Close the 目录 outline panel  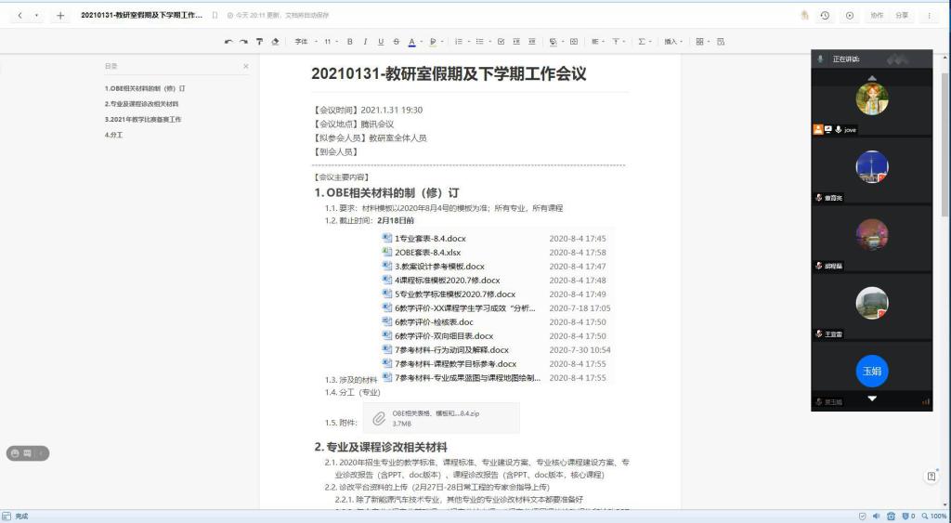[x=246, y=67]
